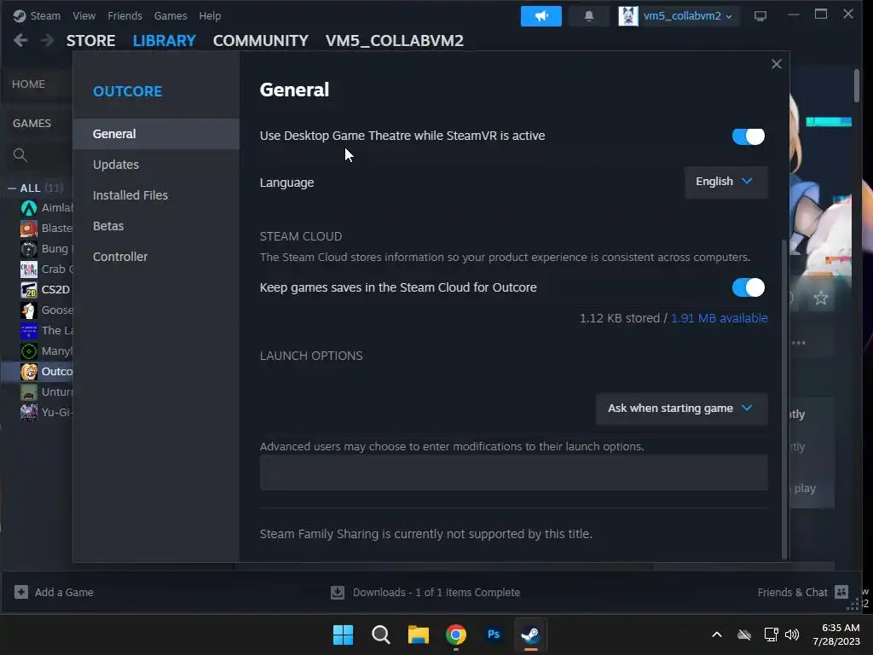
Task: Click the vm5_collabvm2 profile avatar
Action: point(628,16)
